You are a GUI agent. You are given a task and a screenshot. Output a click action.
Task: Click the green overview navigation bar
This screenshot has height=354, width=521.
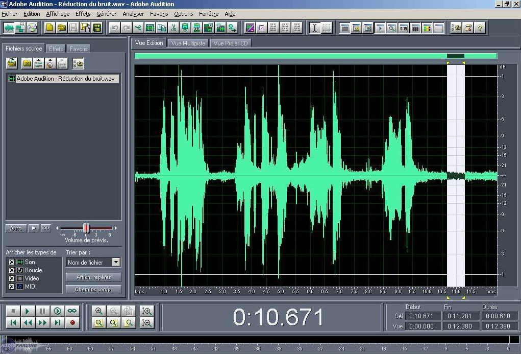[315, 56]
